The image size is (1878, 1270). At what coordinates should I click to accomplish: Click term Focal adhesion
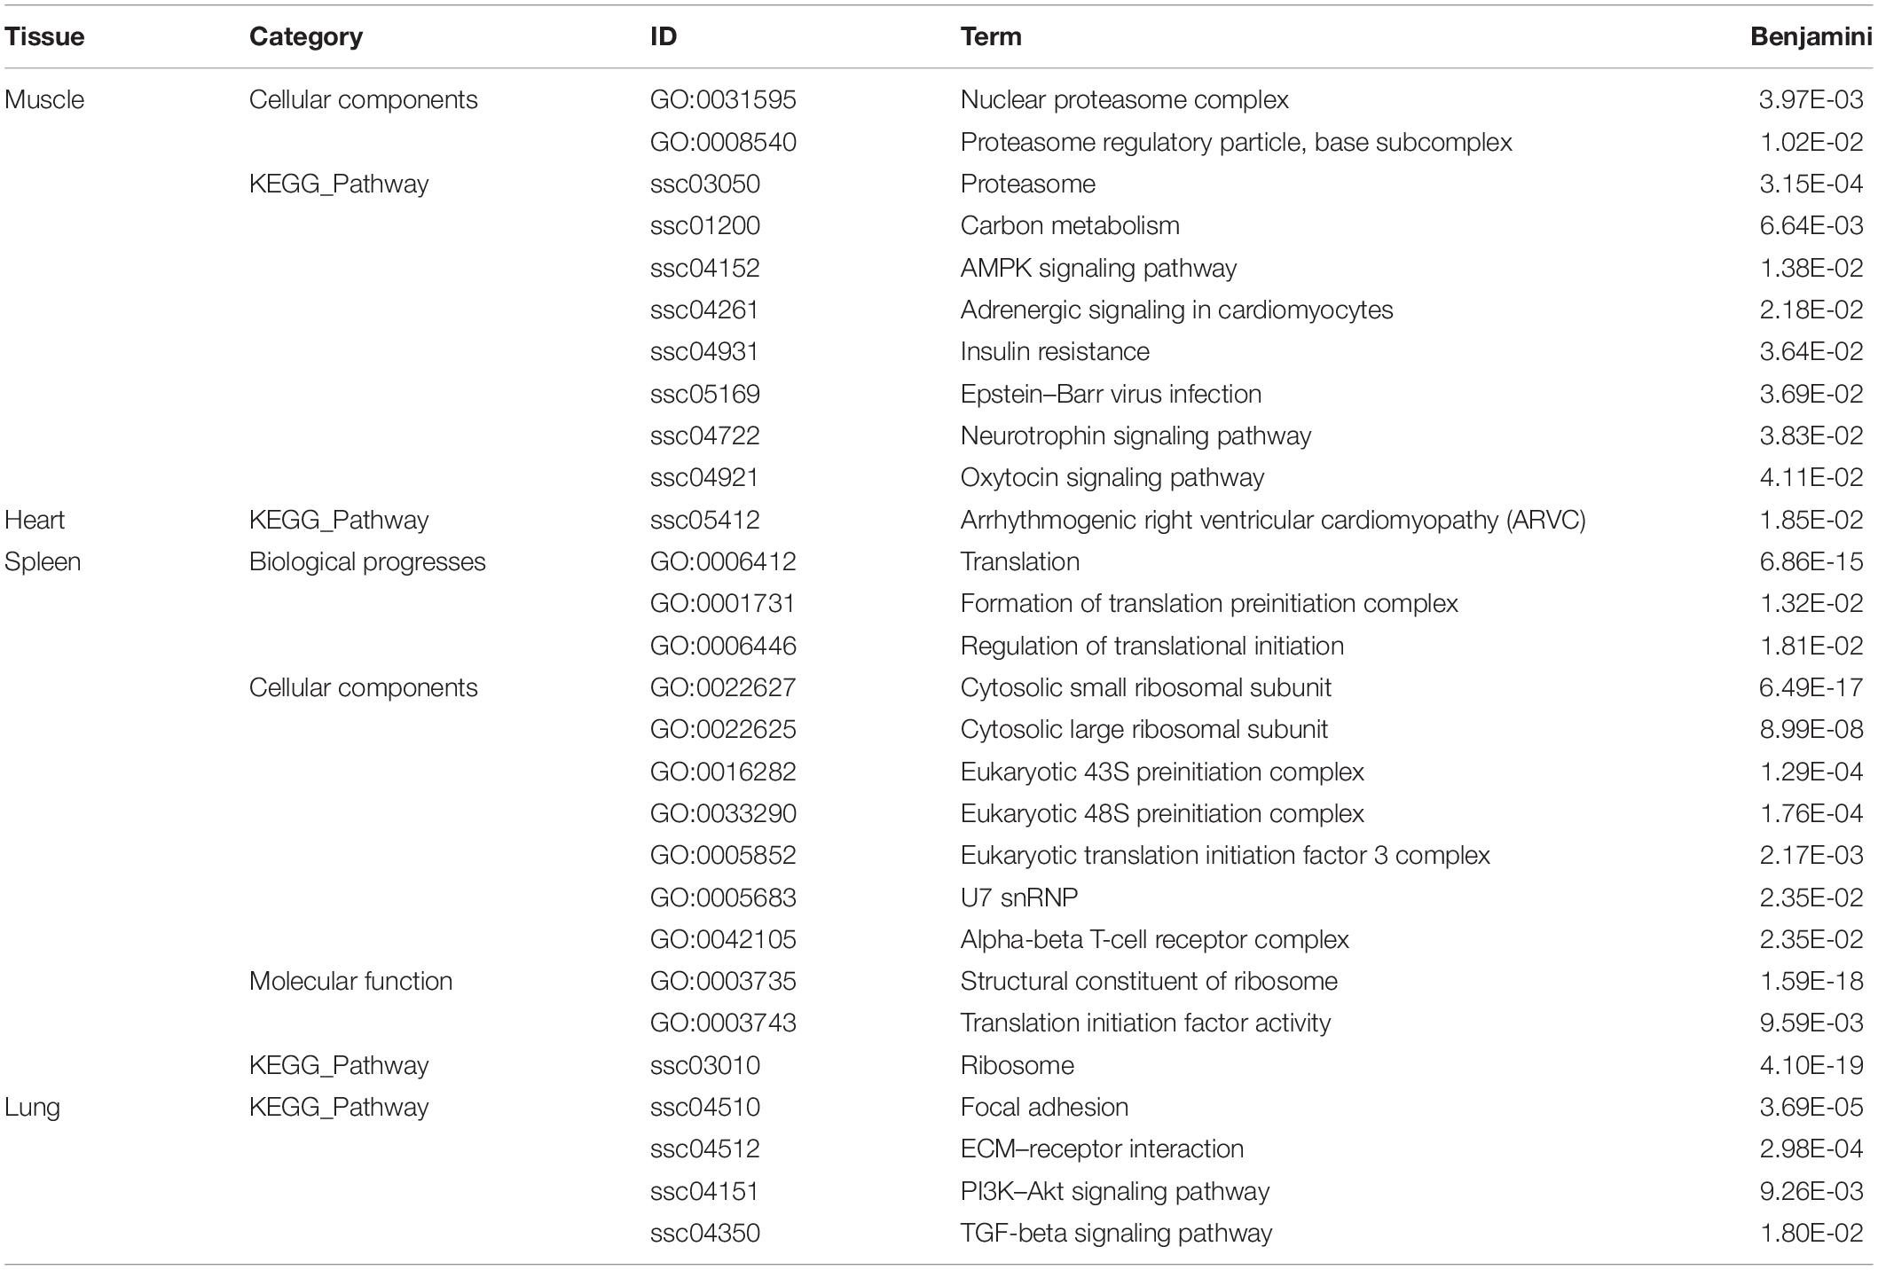tap(1044, 1107)
